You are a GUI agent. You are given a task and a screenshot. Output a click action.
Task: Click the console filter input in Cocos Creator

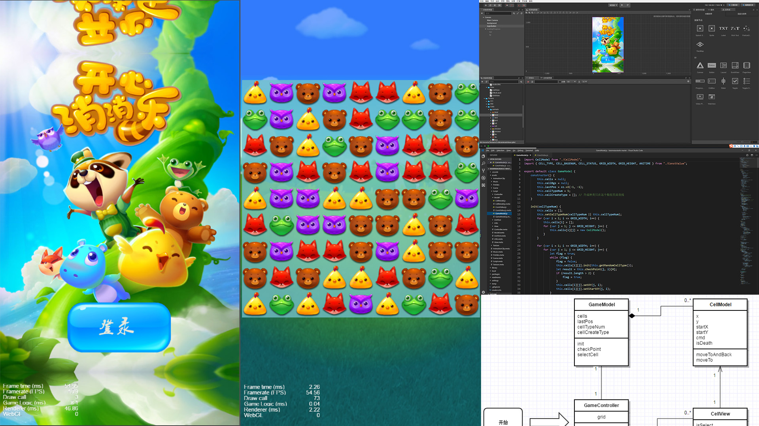coord(546,82)
